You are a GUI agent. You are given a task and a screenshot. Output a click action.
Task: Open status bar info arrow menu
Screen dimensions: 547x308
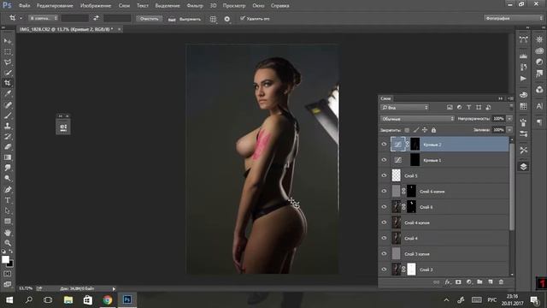(114, 289)
